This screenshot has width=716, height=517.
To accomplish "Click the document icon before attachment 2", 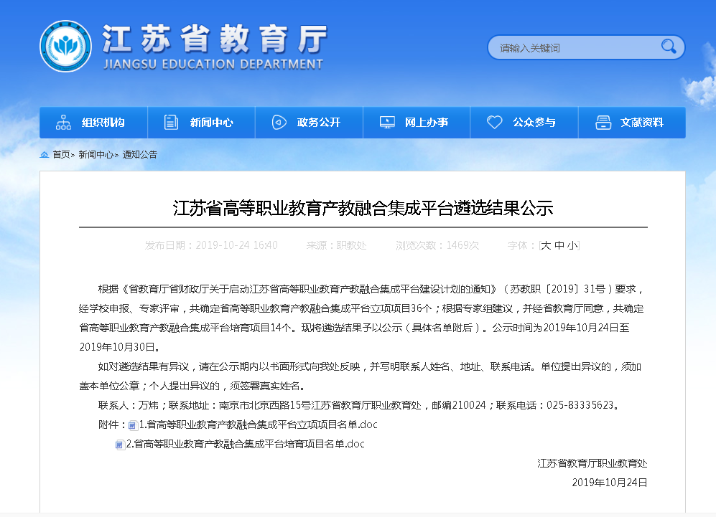I will coord(119,444).
